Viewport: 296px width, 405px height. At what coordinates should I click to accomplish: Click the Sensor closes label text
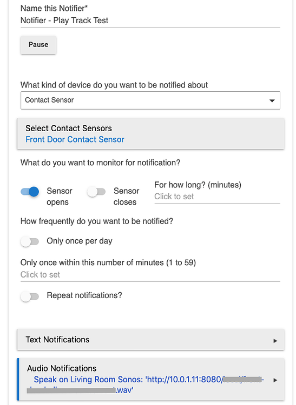tap(126, 197)
